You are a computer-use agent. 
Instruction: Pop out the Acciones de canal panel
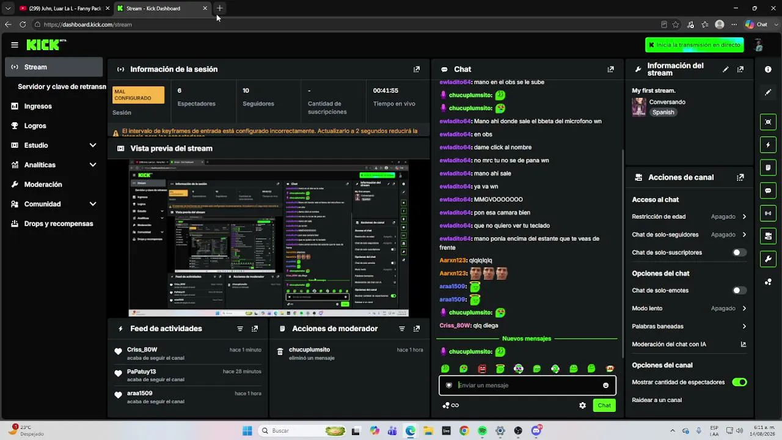click(740, 178)
